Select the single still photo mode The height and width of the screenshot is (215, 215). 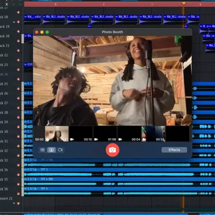[x=51, y=150]
